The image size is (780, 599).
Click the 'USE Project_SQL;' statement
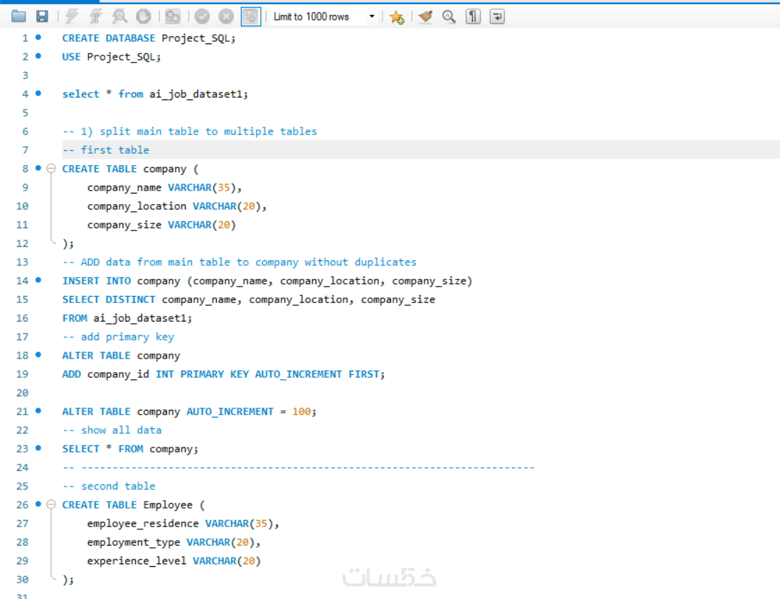(112, 57)
